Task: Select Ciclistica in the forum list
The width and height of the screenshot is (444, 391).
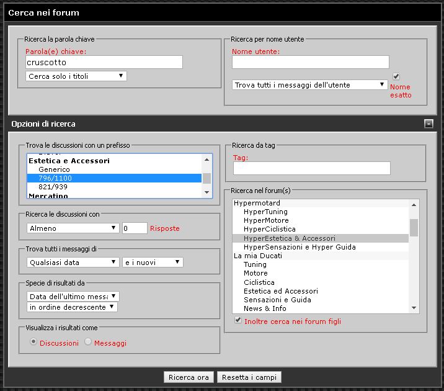Action: pos(321,282)
